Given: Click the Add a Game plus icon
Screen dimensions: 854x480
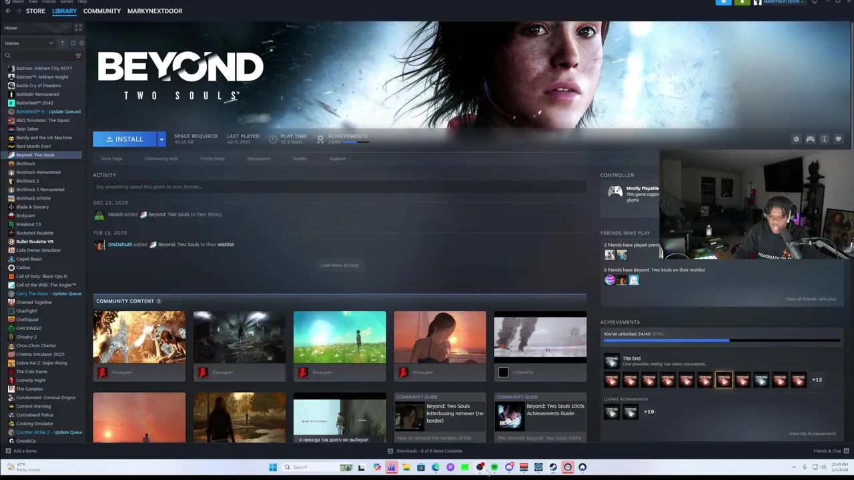Looking at the screenshot, I should pos(8,451).
